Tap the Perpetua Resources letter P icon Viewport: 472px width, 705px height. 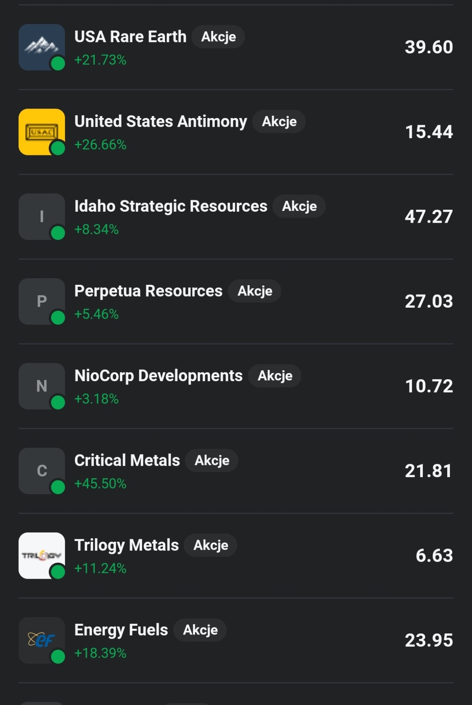click(x=42, y=301)
